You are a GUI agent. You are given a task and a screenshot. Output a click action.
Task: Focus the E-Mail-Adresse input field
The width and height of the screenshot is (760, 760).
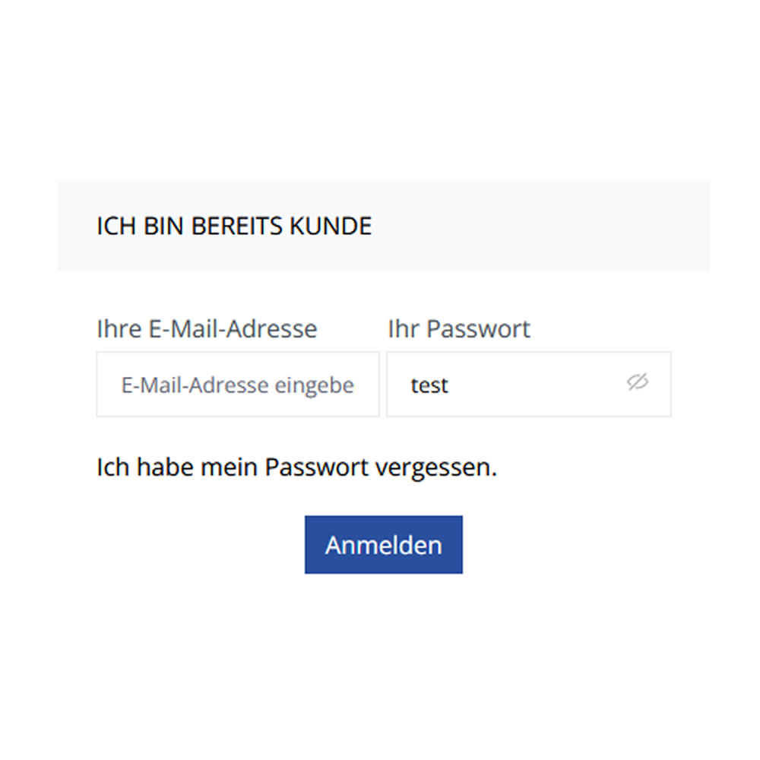(237, 385)
